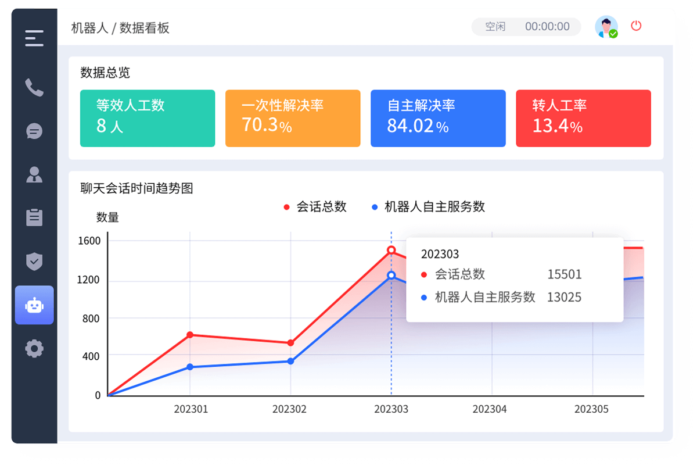Open the shield quality-check sidebar icon
Viewport: 697px width, 465px height.
click(x=34, y=261)
